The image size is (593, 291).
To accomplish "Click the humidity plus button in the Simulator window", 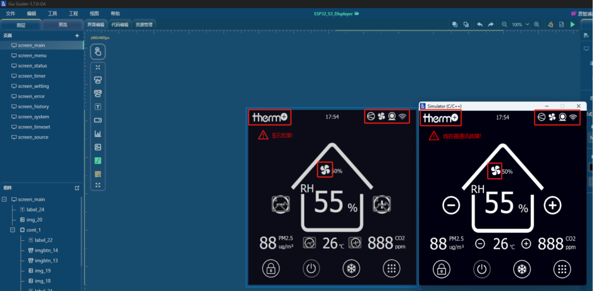I will (552, 205).
